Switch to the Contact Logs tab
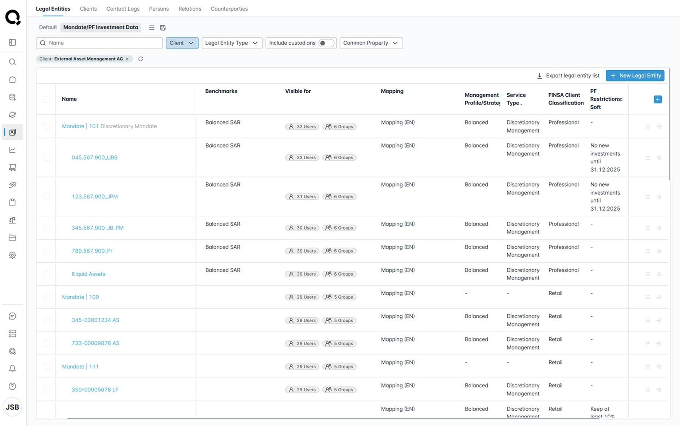The width and height of the screenshot is (680, 426). tap(123, 9)
